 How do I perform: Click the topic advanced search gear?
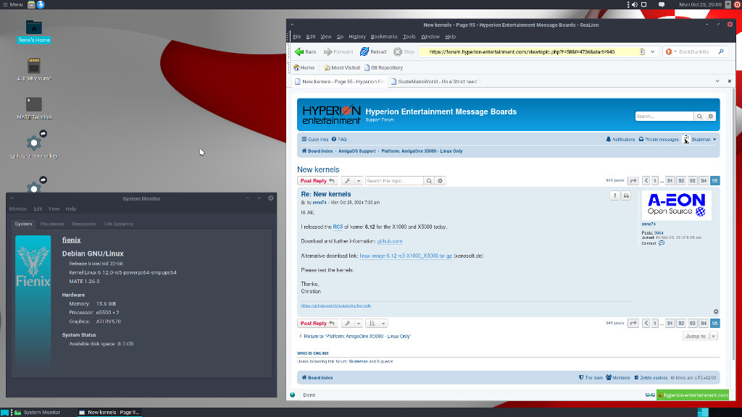pos(440,180)
